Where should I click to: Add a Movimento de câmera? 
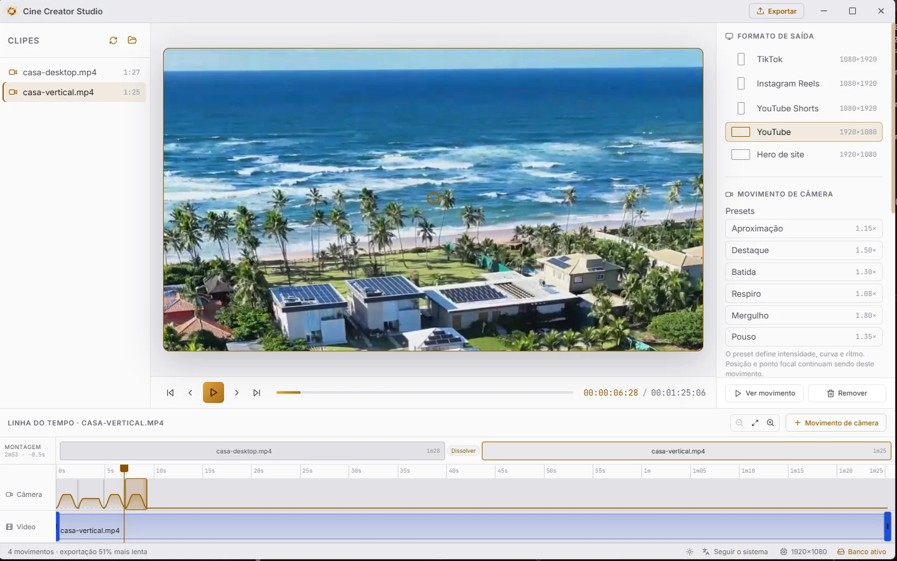tap(836, 423)
